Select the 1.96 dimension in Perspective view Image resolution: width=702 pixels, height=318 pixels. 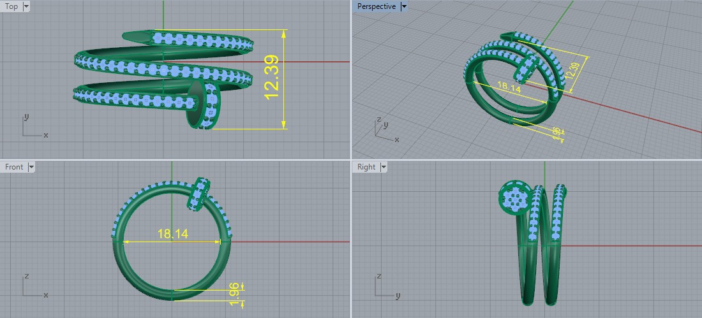(x=556, y=133)
